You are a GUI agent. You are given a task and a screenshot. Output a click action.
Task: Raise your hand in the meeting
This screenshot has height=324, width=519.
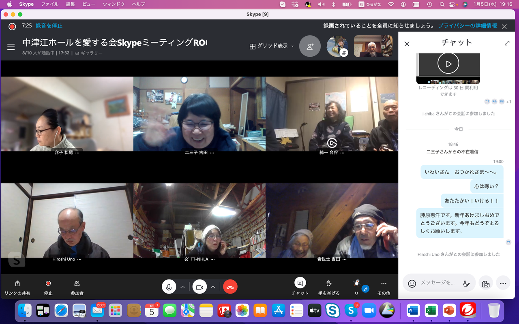coord(329,287)
